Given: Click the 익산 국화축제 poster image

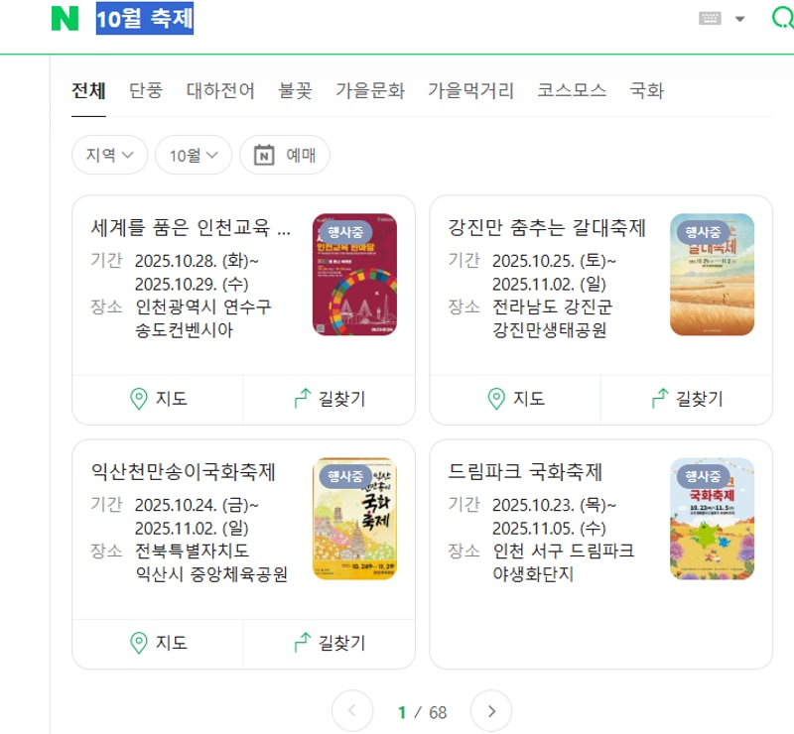Looking at the screenshot, I should pos(355,518).
